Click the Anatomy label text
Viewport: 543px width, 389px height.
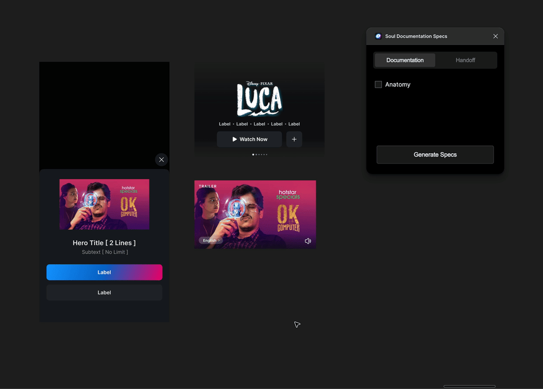click(x=398, y=84)
